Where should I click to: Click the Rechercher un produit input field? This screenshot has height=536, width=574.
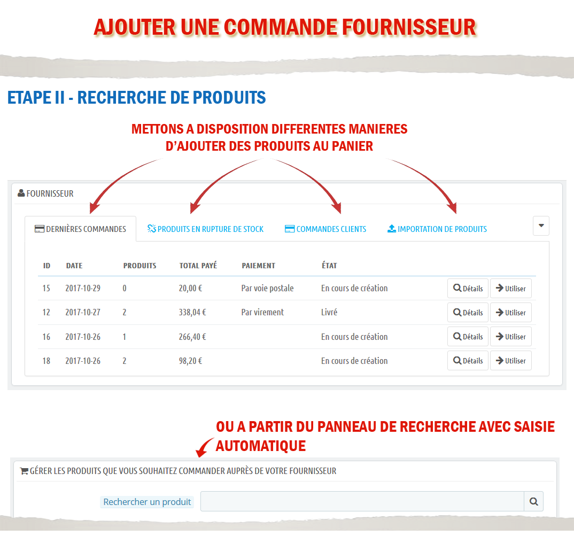362,502
